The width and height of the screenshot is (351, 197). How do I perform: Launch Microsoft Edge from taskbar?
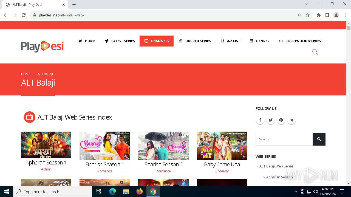112,192
